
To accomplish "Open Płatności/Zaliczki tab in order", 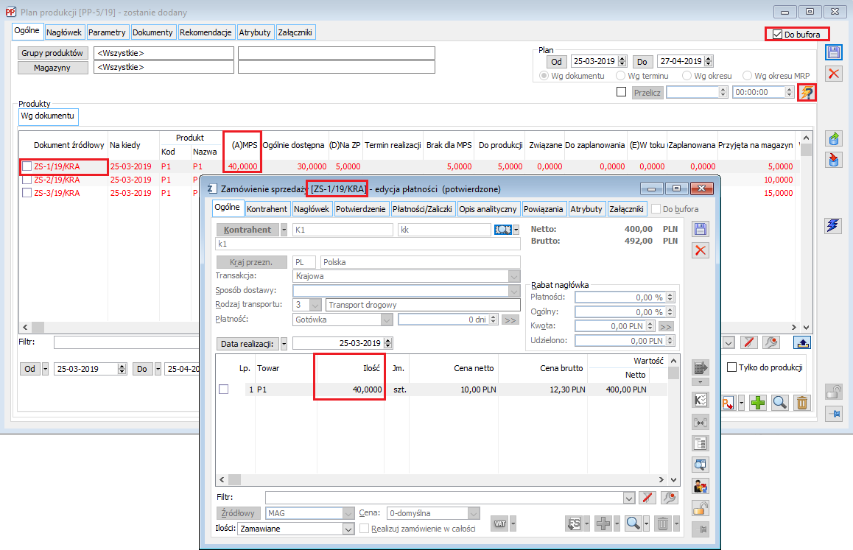I will click(422, 209).
